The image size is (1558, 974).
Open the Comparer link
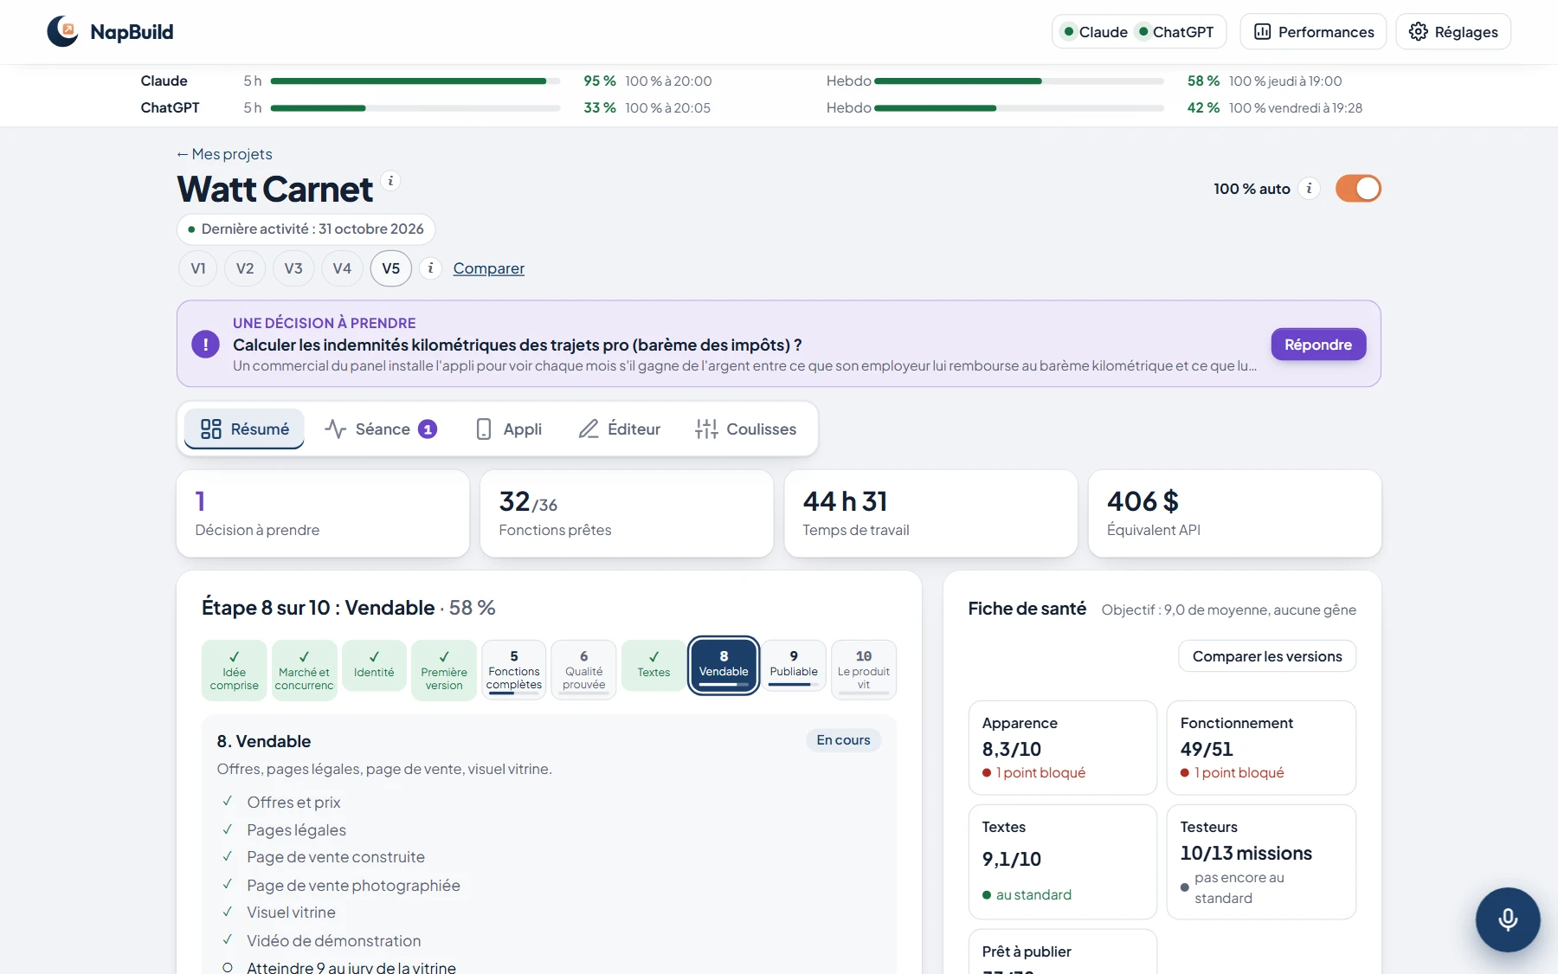(489, 268)
